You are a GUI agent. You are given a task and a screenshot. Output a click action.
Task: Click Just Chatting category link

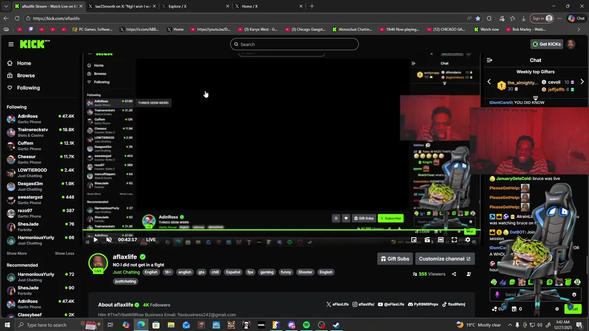coord(126,272)
